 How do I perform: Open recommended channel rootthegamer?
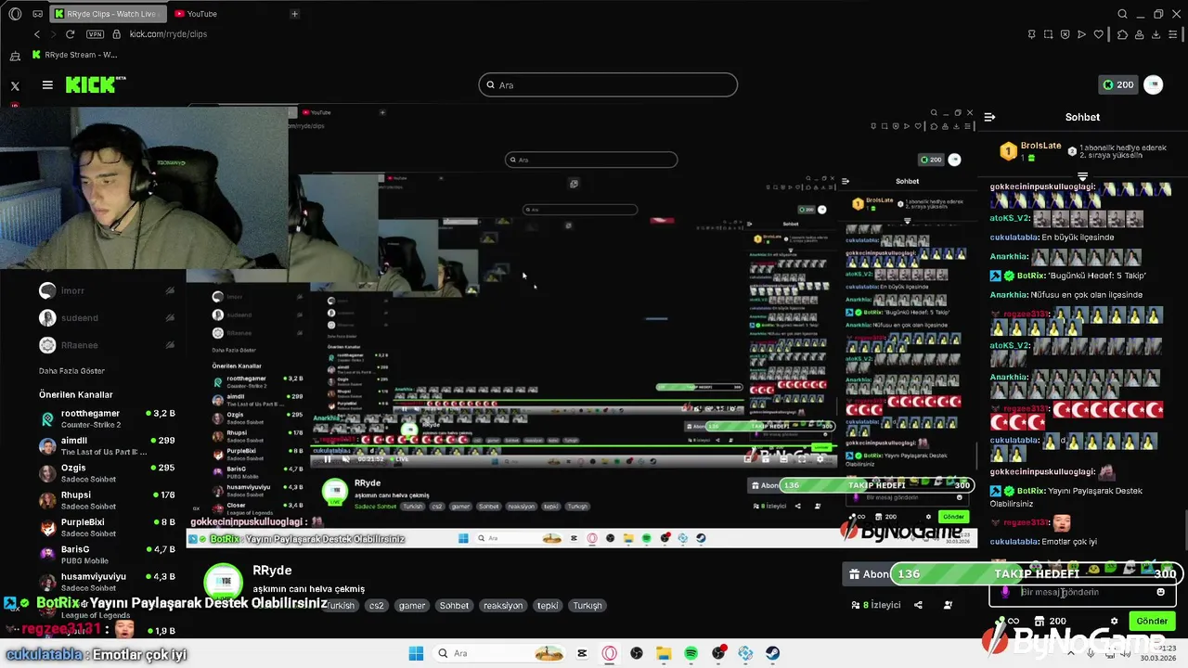[107, 418]
